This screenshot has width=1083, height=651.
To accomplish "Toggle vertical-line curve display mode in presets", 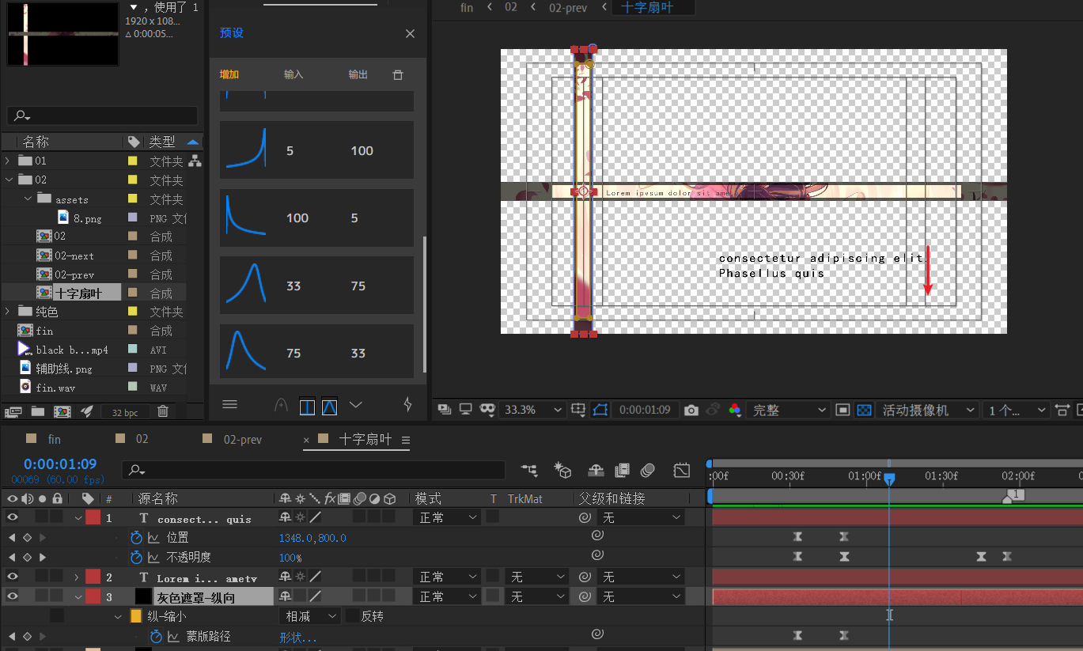I will [308, 406].
